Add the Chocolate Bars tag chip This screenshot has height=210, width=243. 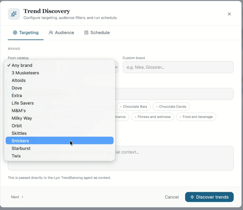(133, 107)
